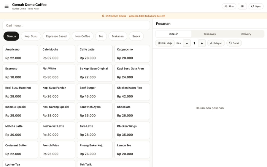
Task: Click the Sync refresh button
Action: pyautogui.click(x=256, y=6)
